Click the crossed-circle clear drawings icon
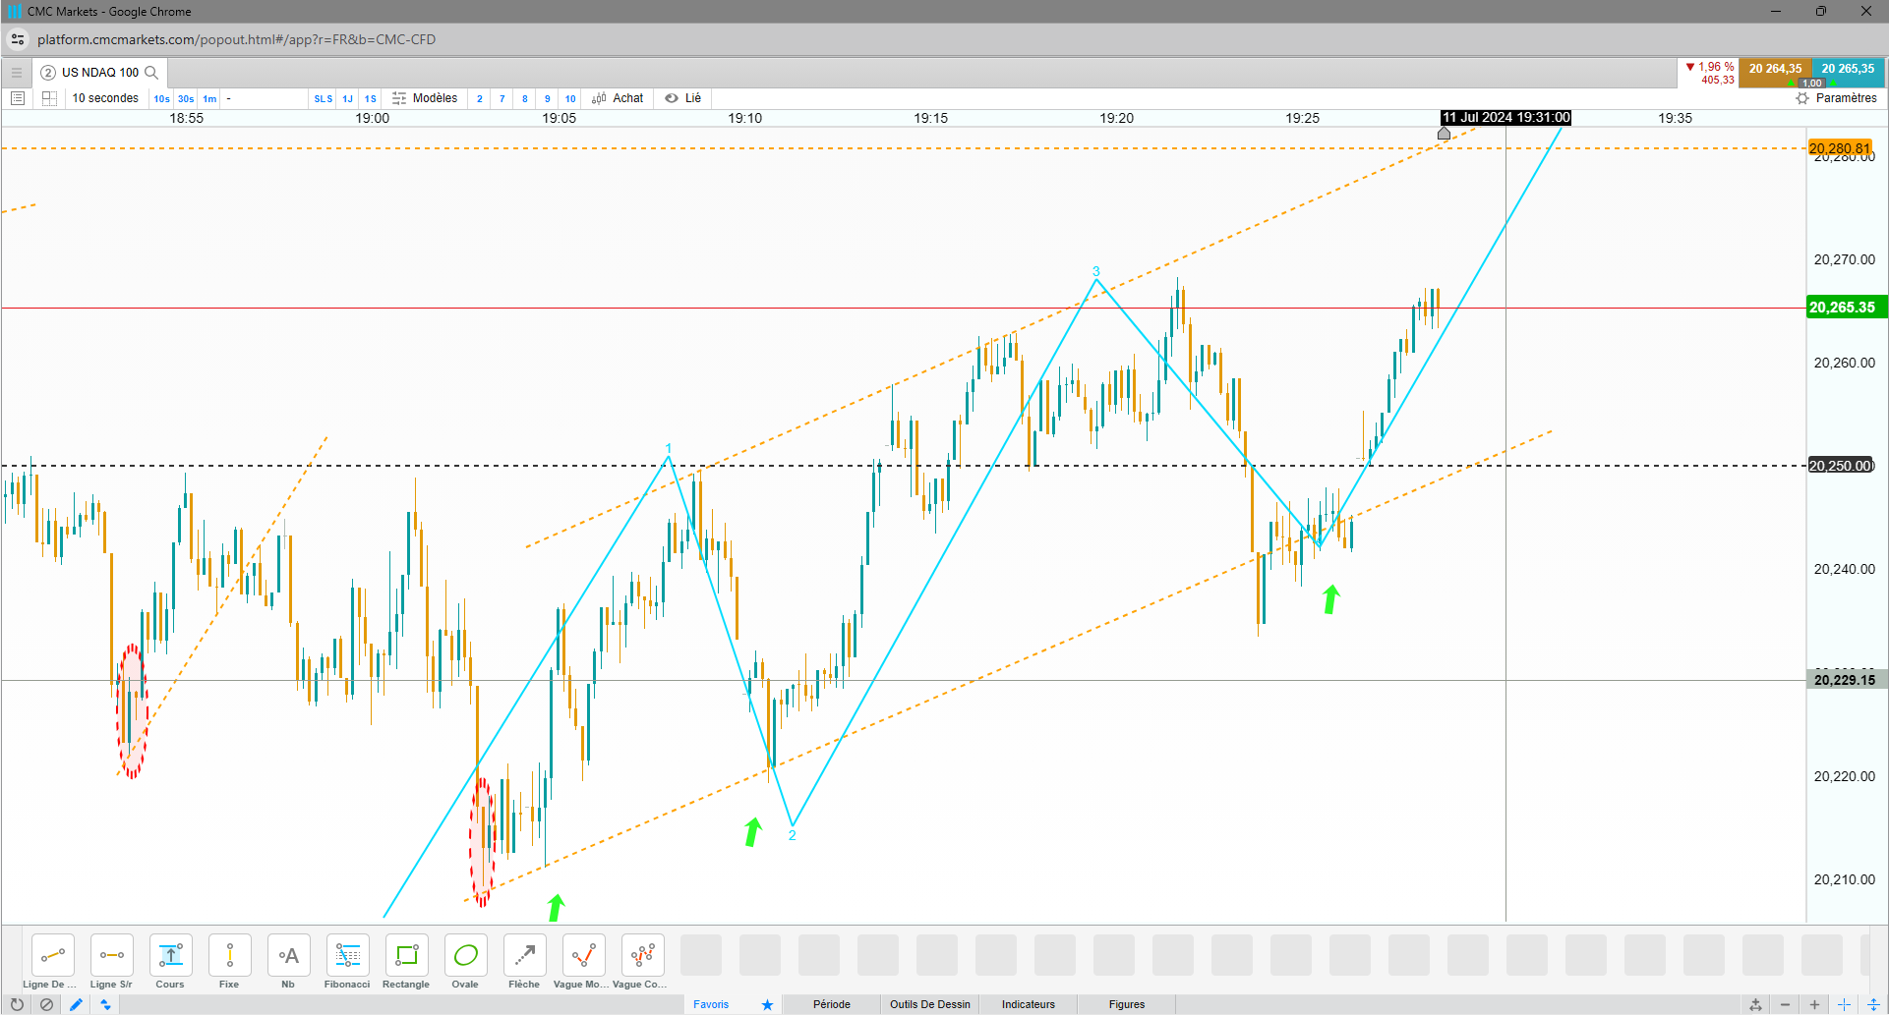The width and height of the screenshot is (1889, 1015). (46, 1004)
